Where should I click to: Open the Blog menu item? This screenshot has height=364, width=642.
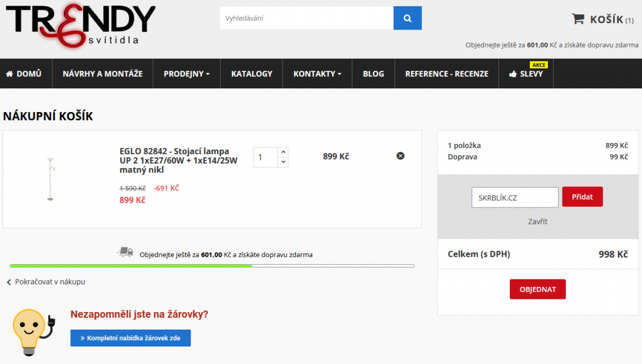point(374,74)
